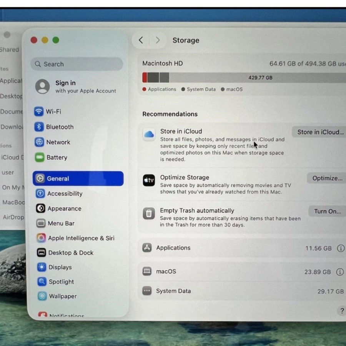Open the System Data storage row
The image size is (346, 346).
tap(242, 291)
